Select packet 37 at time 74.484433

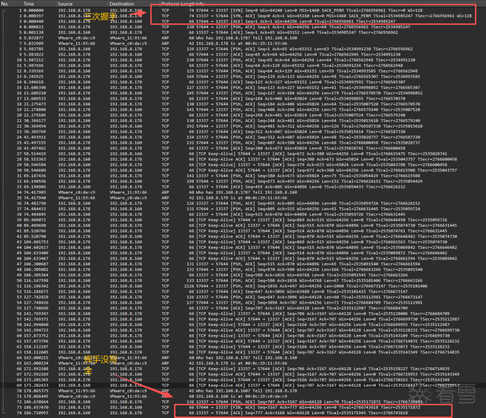point(243,209)
